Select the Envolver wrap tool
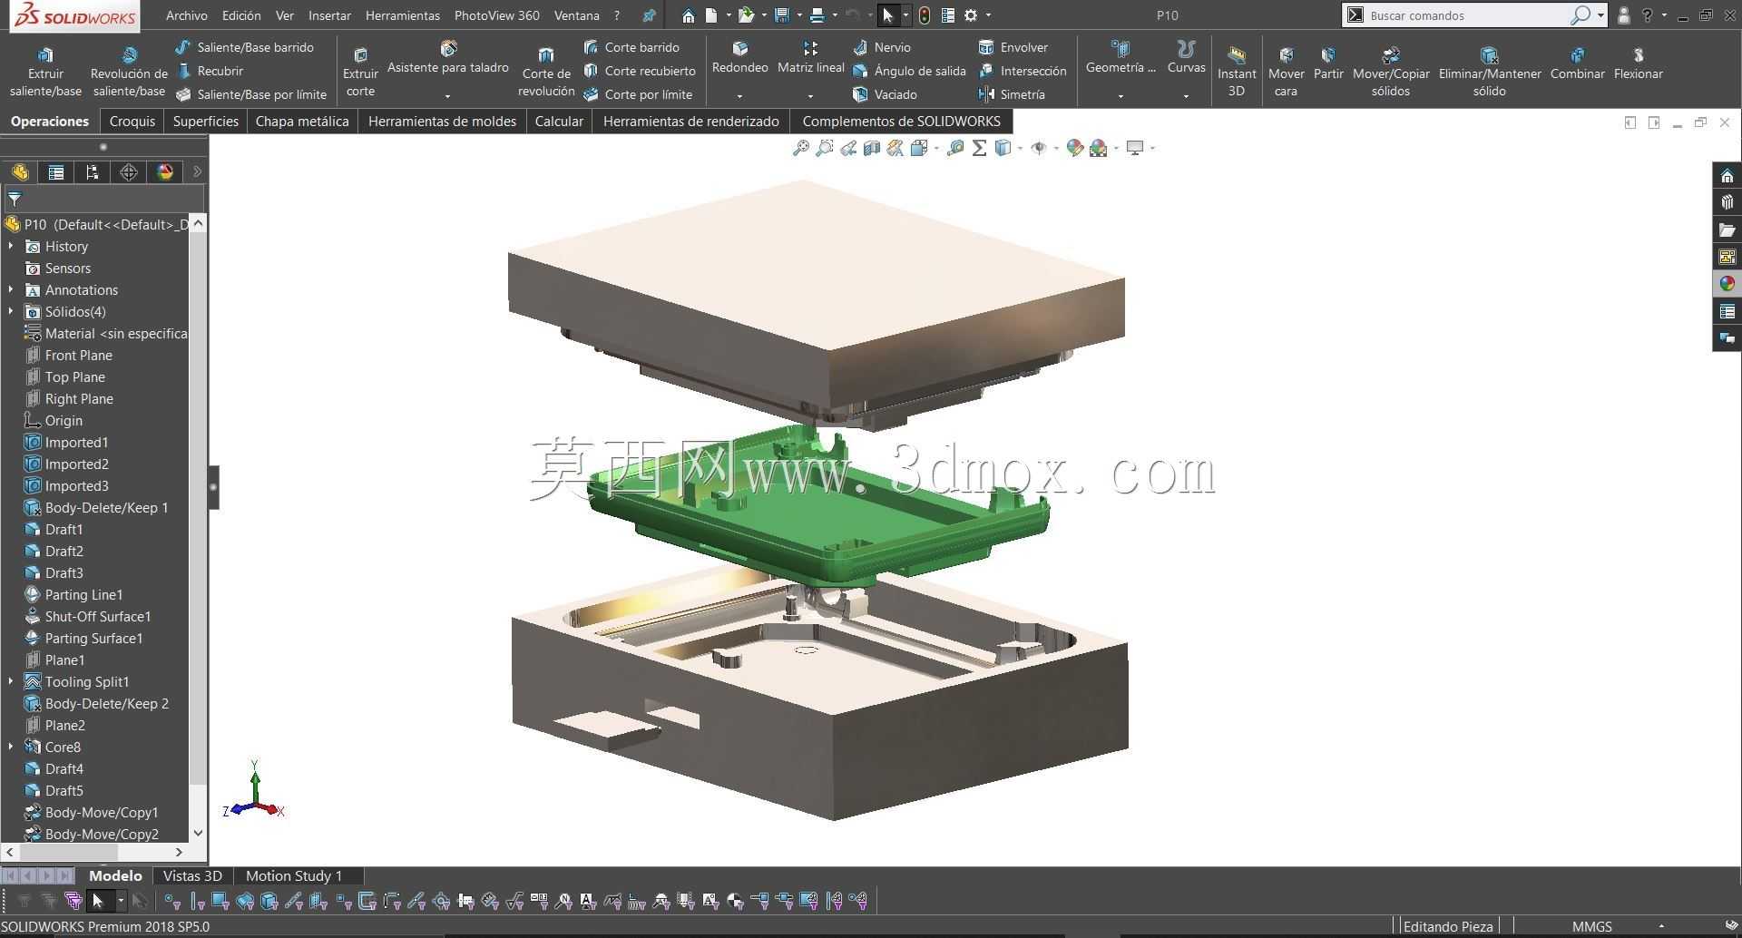This screenshot has width=1742, height=938. pos(1013,47)
